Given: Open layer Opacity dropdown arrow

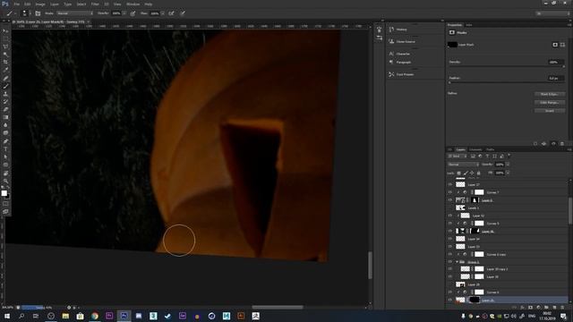Looking at the screenshot, I should click(508, 165).
